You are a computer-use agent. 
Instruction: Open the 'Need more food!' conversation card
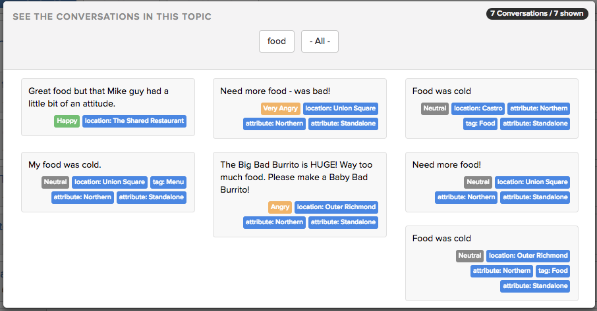tap(492, 182)
